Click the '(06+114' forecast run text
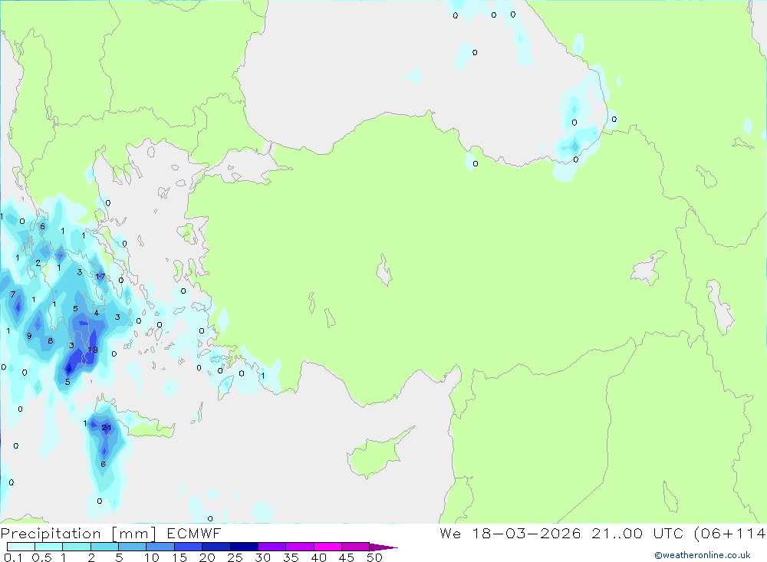 [730, 534]
